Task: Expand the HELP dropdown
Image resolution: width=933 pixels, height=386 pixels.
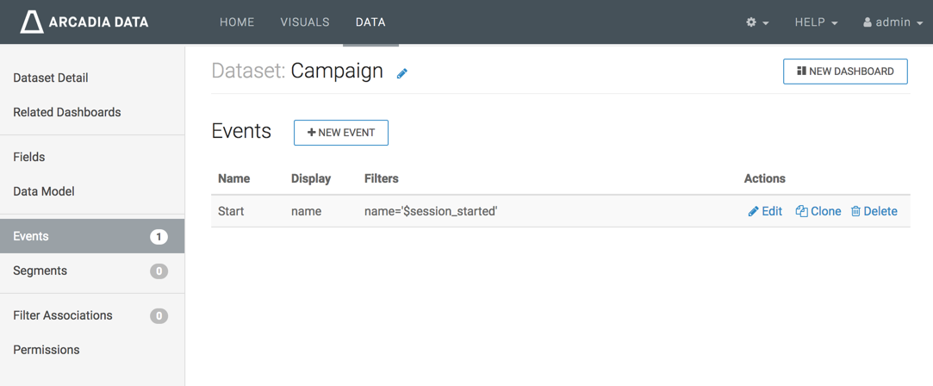Action: [816, 22]
